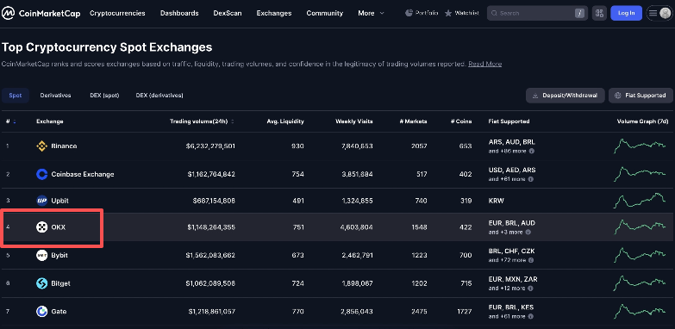Click the Bitget exchange logo

pos(41,283)
